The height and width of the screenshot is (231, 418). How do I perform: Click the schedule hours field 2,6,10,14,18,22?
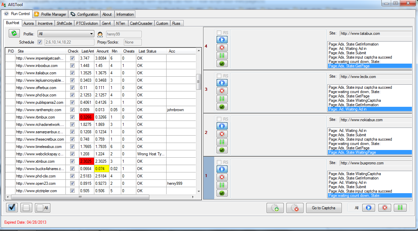click(x=69, y=42)
